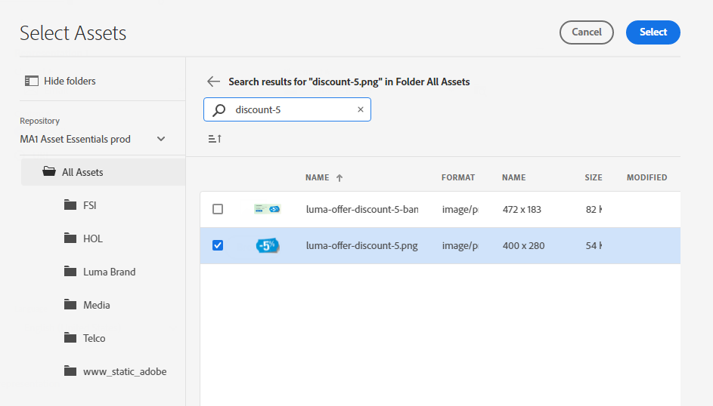
Task: Click the Repository label
Action: [39, 121]
